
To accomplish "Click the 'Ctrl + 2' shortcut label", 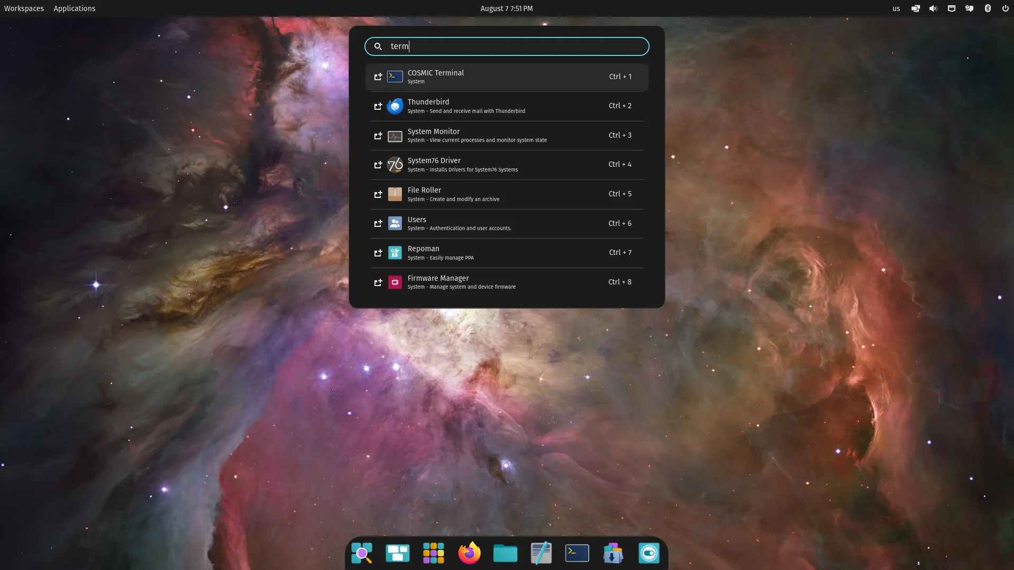I will point(620,106).
